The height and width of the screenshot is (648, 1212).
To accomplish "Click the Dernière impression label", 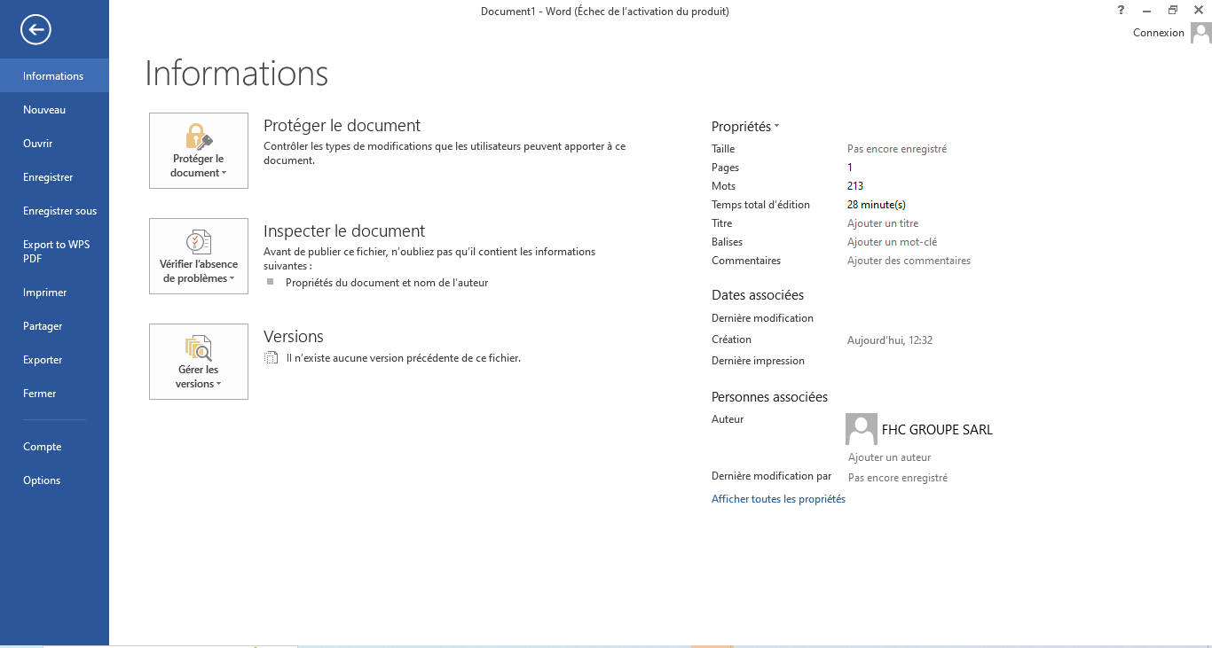I will click(758, 361).
